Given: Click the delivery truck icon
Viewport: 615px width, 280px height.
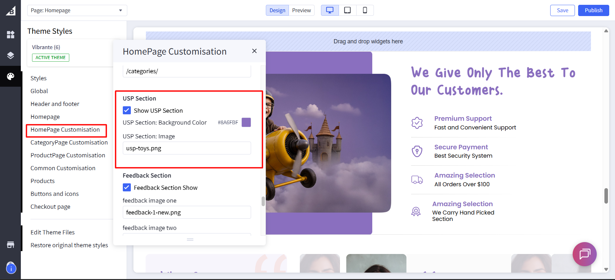Looking at the screenshot, I should pyautogui.click(x=417, y=179).
